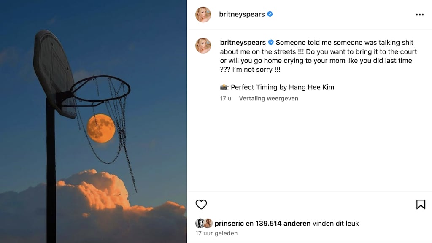Image resolution: width=432 pixels, height=243 pixels.
Task: Show translation via "Vertaling weergeven"
Action: click(269, 98)
